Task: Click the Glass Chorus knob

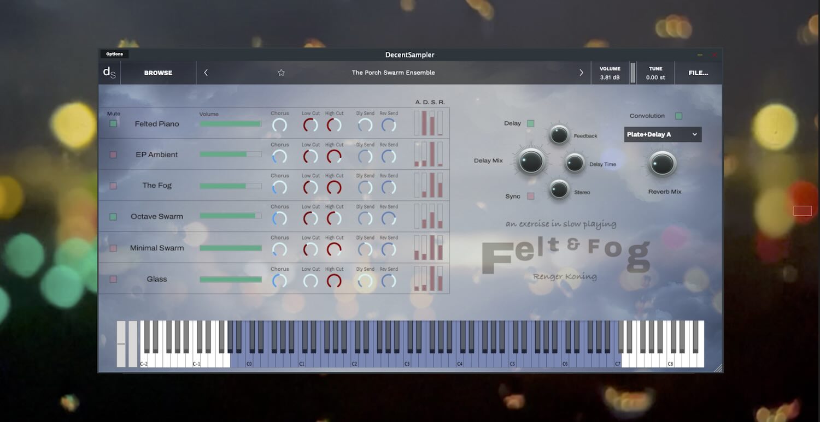Action: (279, 281)
